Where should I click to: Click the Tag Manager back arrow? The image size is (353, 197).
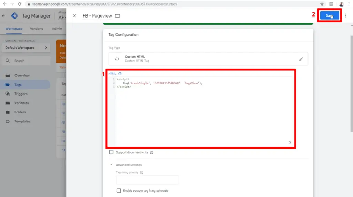tap(3, 16)
